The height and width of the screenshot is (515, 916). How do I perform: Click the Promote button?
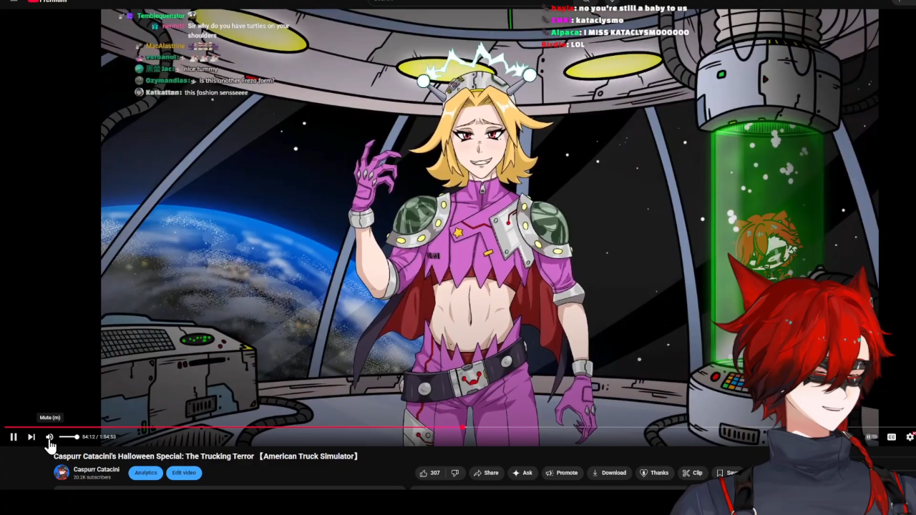[x=562, y=473]
